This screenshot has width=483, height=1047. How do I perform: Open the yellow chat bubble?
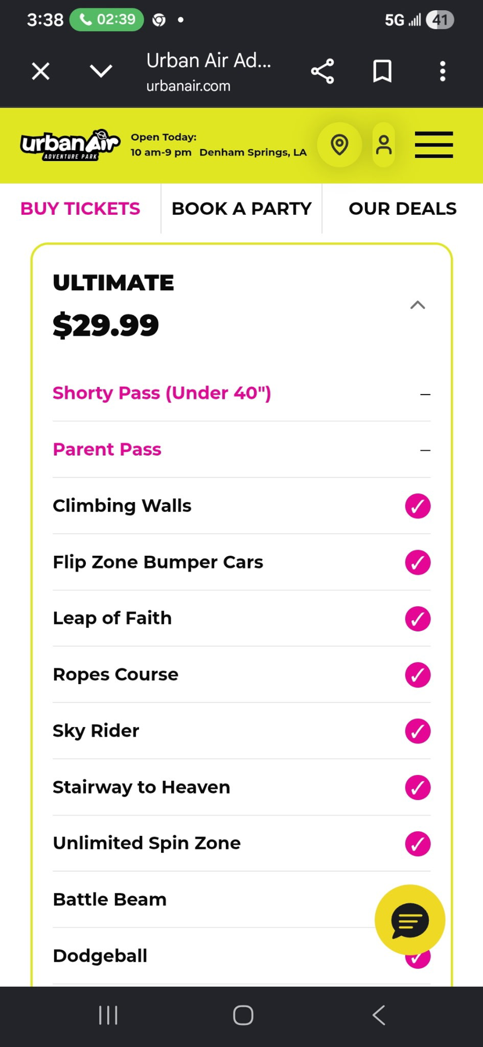click(x=410, y=920)
